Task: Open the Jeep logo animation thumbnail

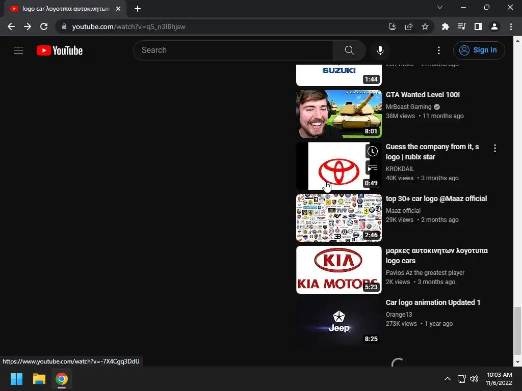Action: [x=338, y=322]
